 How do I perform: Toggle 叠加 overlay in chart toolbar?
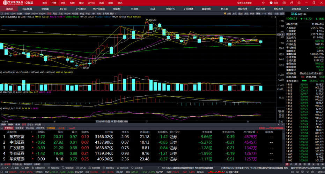point(241,14)
